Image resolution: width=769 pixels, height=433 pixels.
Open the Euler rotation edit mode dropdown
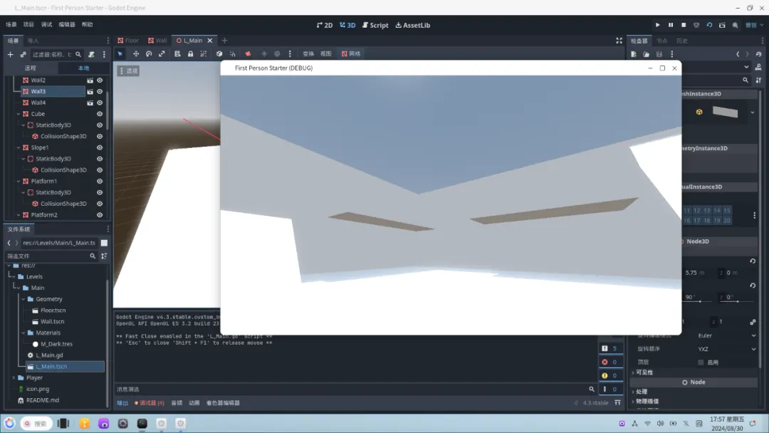click(x=726, y=336)
